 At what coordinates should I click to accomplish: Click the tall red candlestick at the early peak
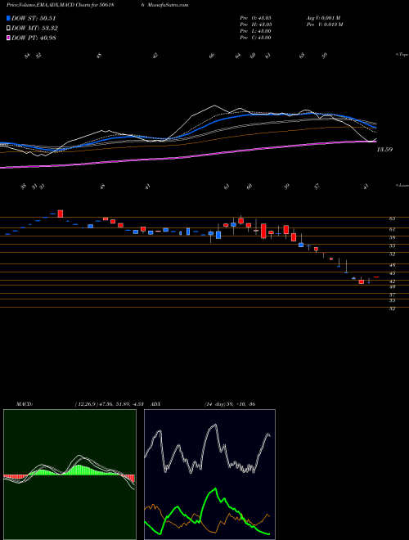(x=61, y=214)
